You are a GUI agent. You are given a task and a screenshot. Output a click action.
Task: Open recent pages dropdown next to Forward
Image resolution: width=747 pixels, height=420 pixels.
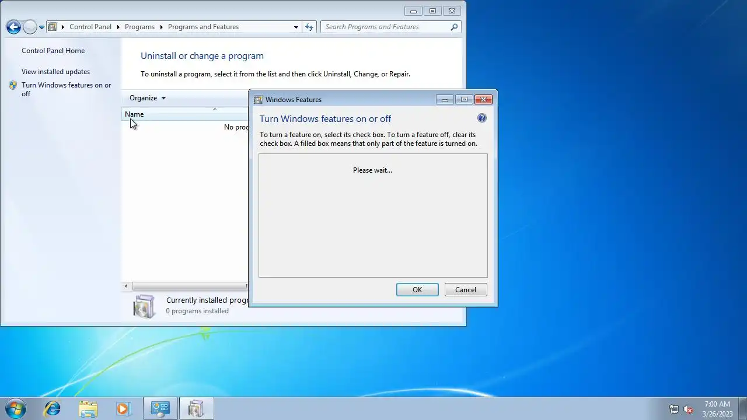point(41,27)
